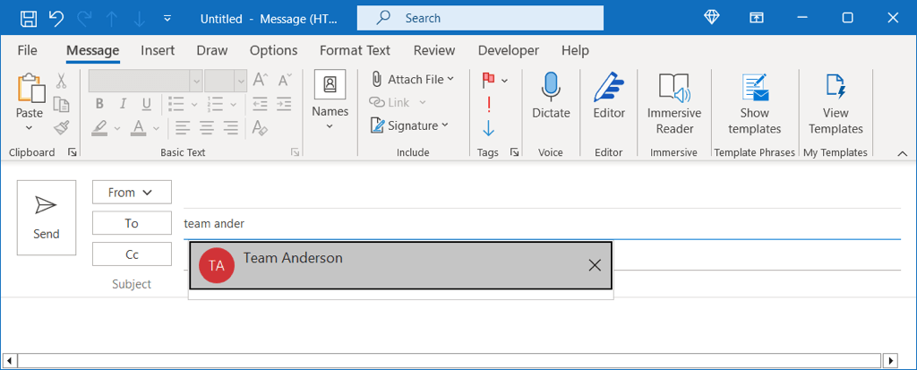Viewport: 917px width, 370px height.
Task: Open the font color picker arrow
Action: tap(158, 128)
